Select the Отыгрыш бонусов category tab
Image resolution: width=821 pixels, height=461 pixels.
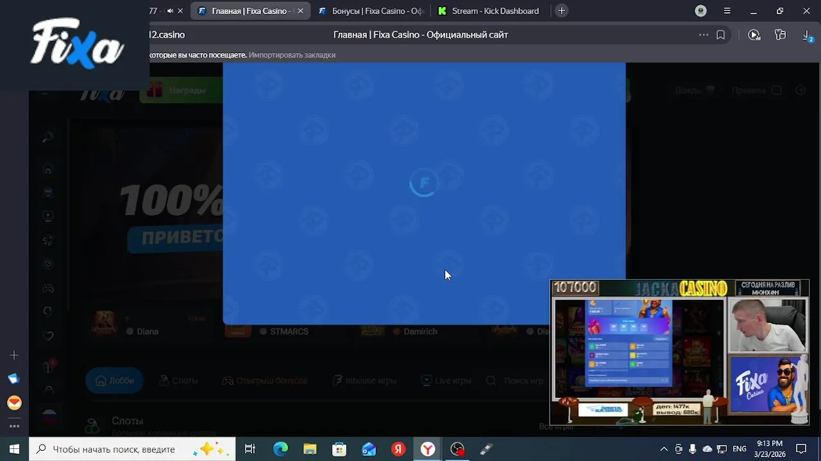[x=265, y=380]
